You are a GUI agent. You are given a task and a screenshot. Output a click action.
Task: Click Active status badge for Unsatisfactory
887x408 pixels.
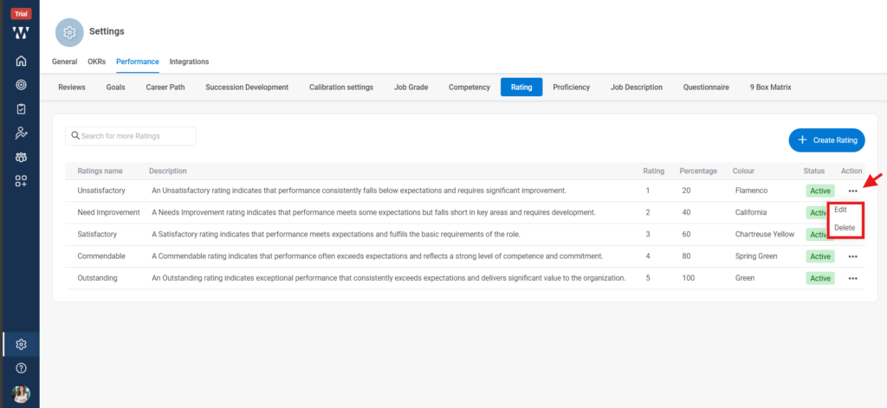(x=819, y=191)
